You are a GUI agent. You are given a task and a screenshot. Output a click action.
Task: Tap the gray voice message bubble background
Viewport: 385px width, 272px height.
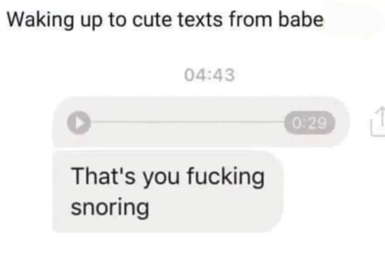[x=201, y=122]
